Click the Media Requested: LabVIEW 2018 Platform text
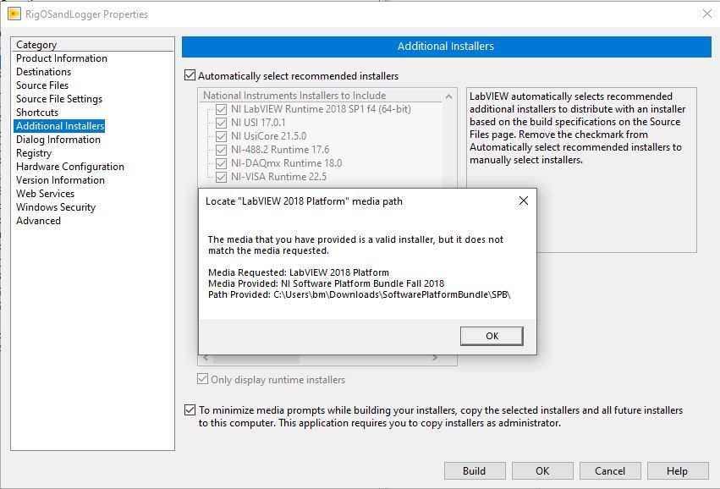720x489 pixels. click(x=299, y=272)
